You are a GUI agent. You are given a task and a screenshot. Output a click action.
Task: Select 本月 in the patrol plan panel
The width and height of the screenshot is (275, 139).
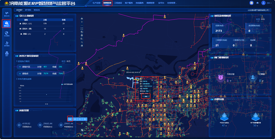pos(68,61)
